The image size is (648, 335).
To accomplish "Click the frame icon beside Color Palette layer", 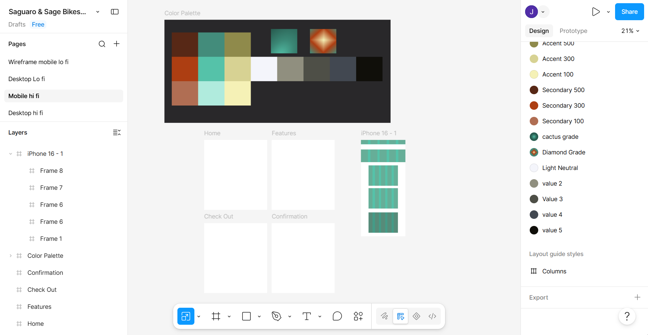I will coord(19,256).
